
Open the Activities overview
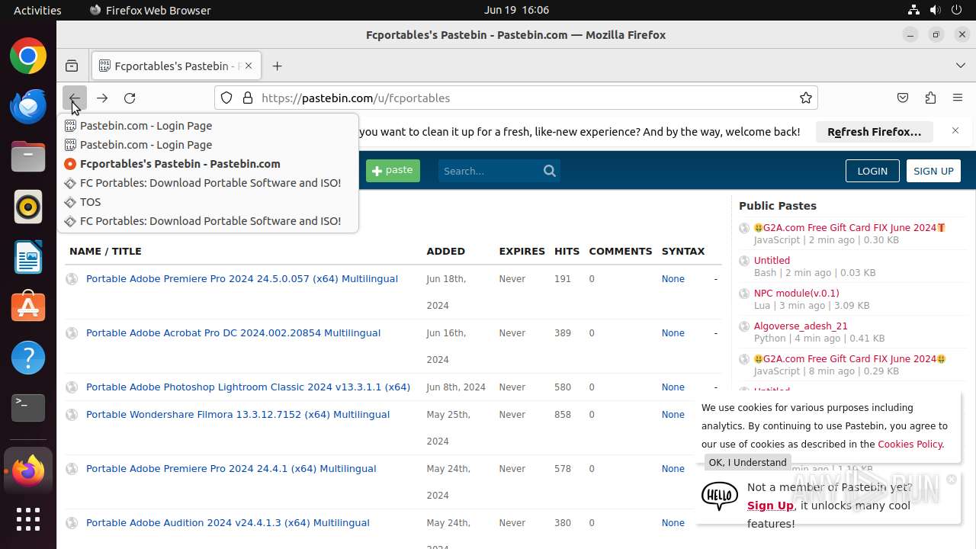(37, 10)
